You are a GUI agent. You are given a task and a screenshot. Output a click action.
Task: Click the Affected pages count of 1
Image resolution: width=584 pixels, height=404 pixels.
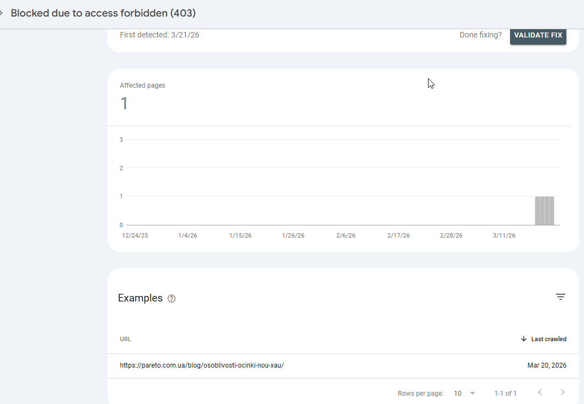(124, 103)
